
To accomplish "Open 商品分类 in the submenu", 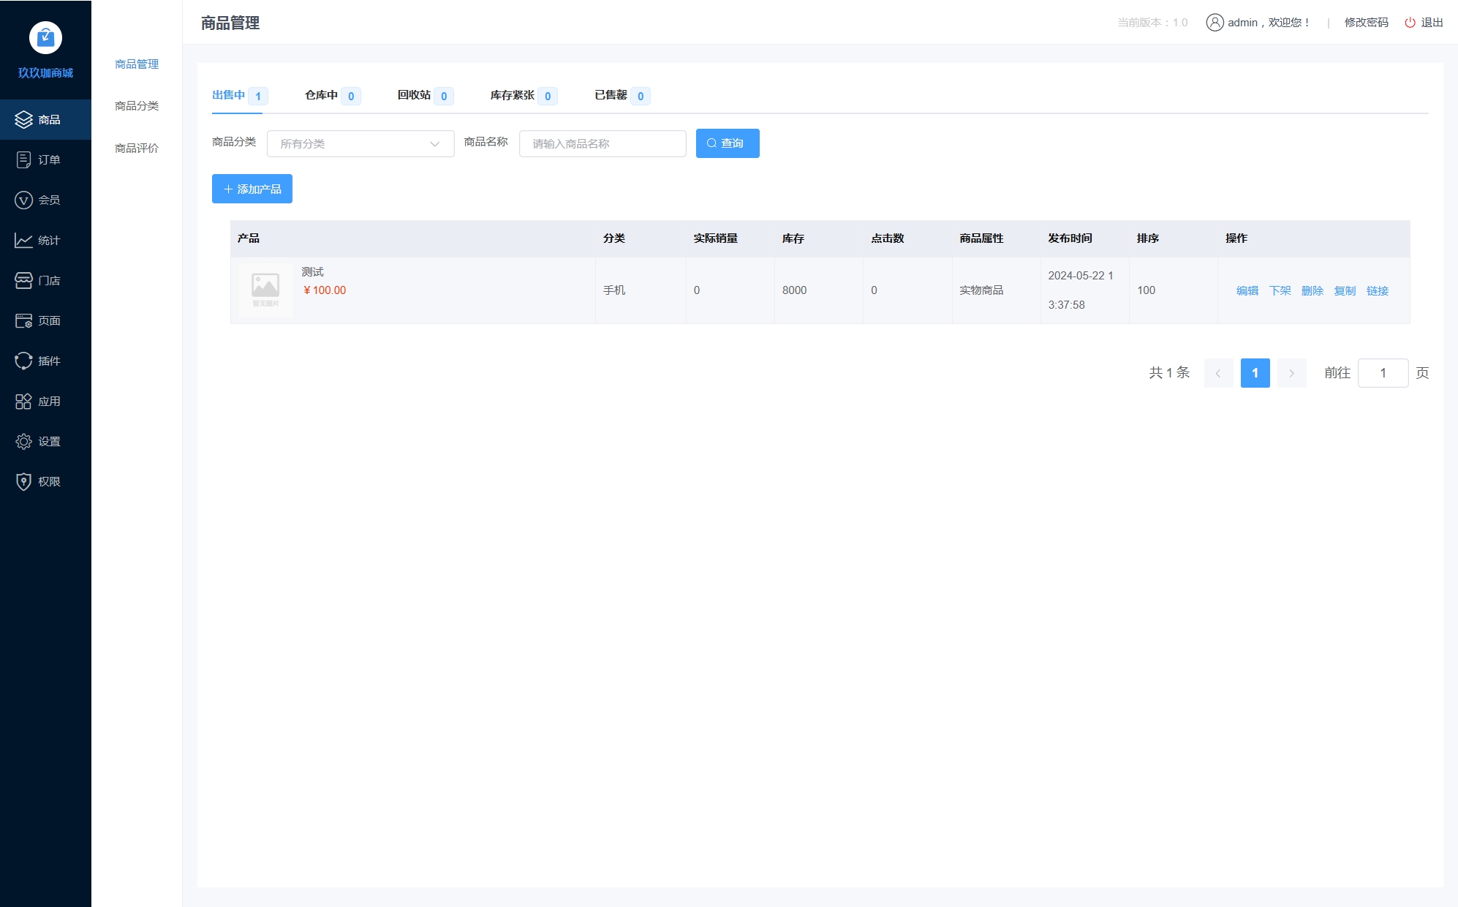I will [x=137, y=105].
